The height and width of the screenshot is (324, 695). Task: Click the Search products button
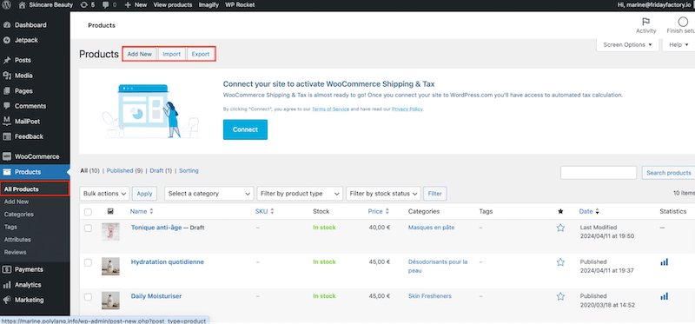(x=668, y=173)
